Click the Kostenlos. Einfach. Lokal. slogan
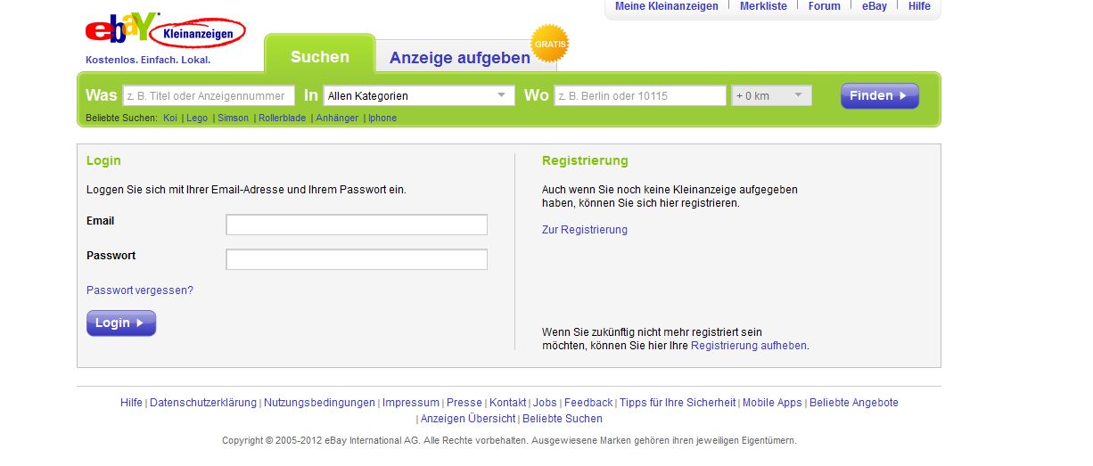The width and height of the screenshot is (1093, 466). (148, 61)
